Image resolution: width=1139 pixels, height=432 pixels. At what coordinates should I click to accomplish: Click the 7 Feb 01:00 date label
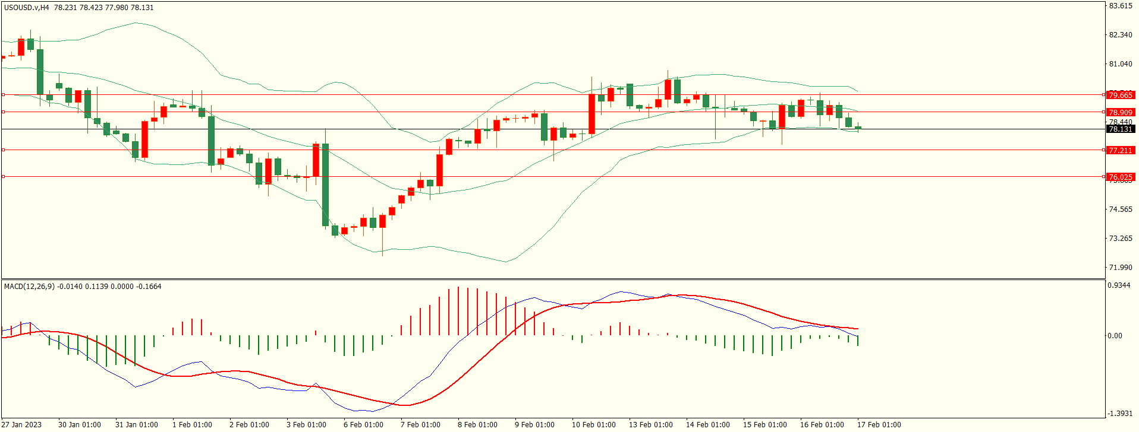(x=420, y=425)
